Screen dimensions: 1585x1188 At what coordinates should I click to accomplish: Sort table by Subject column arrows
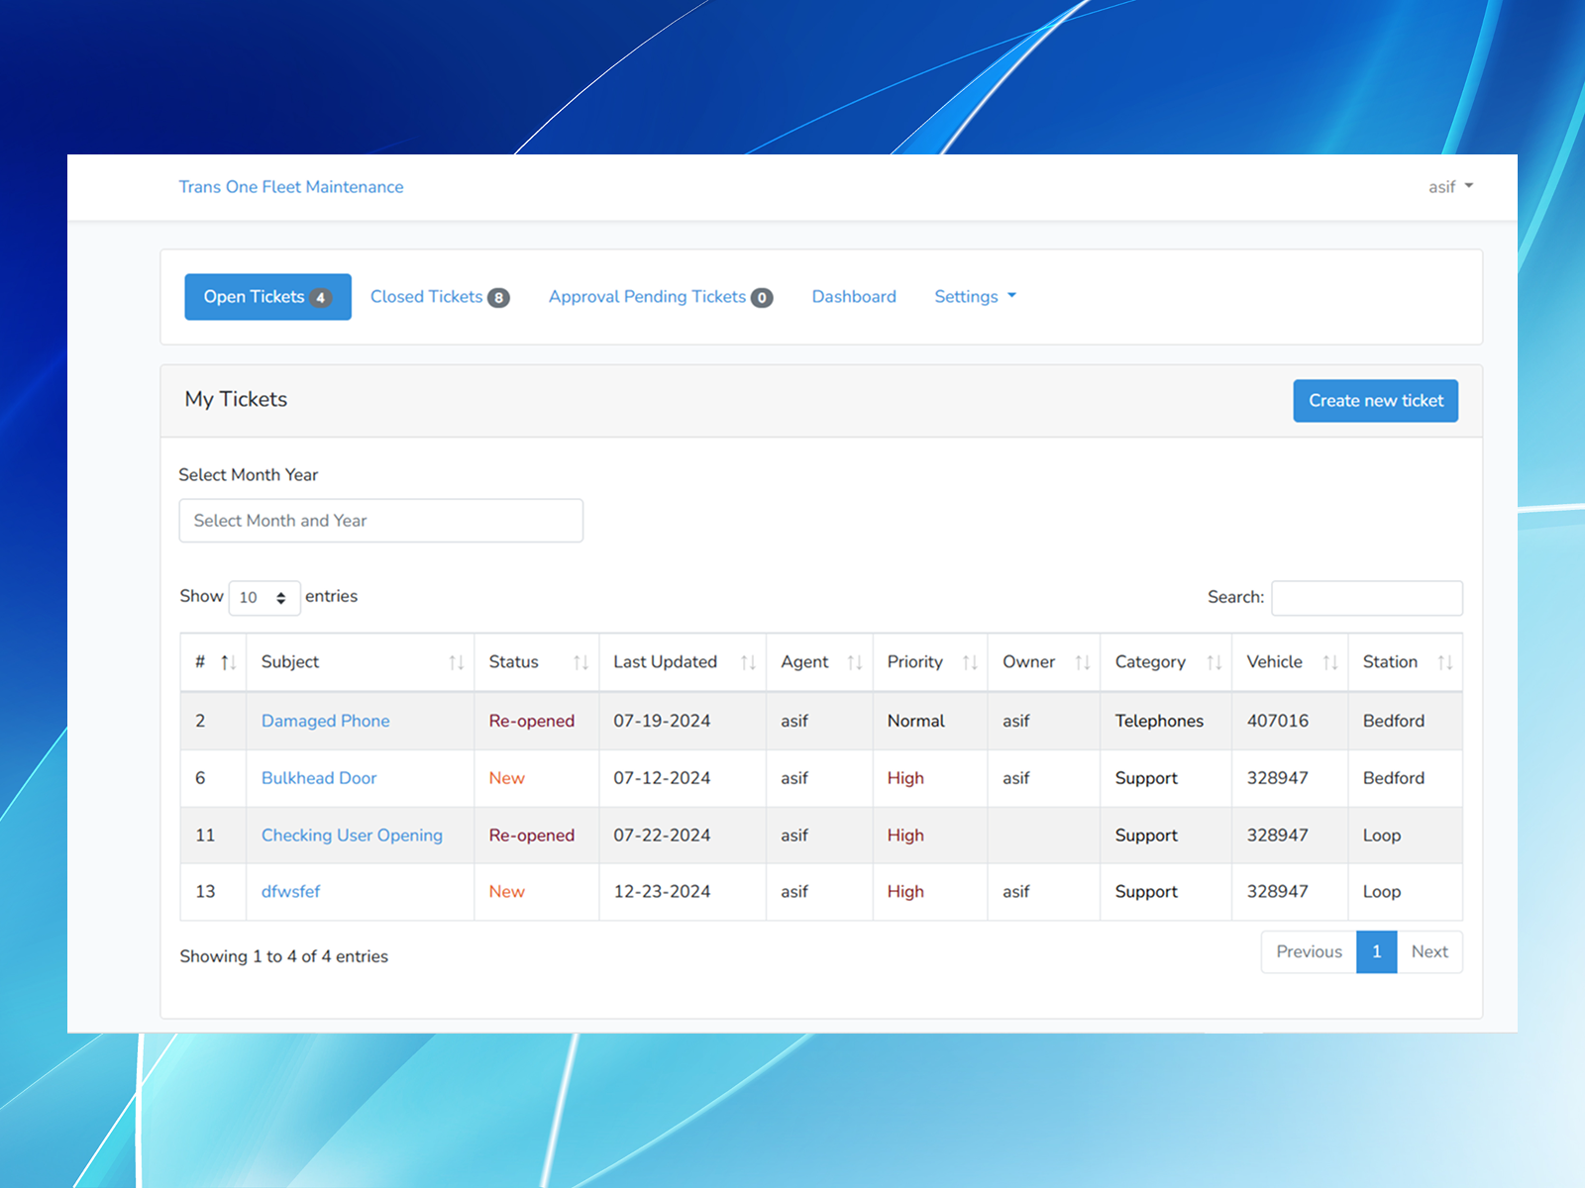pyautogui.click(x=456, y=662)
